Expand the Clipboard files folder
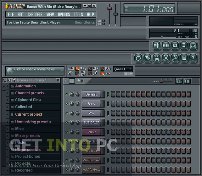The width and height of the screenshot is (202, 176). pyautogui.click(x=8, y=100)
